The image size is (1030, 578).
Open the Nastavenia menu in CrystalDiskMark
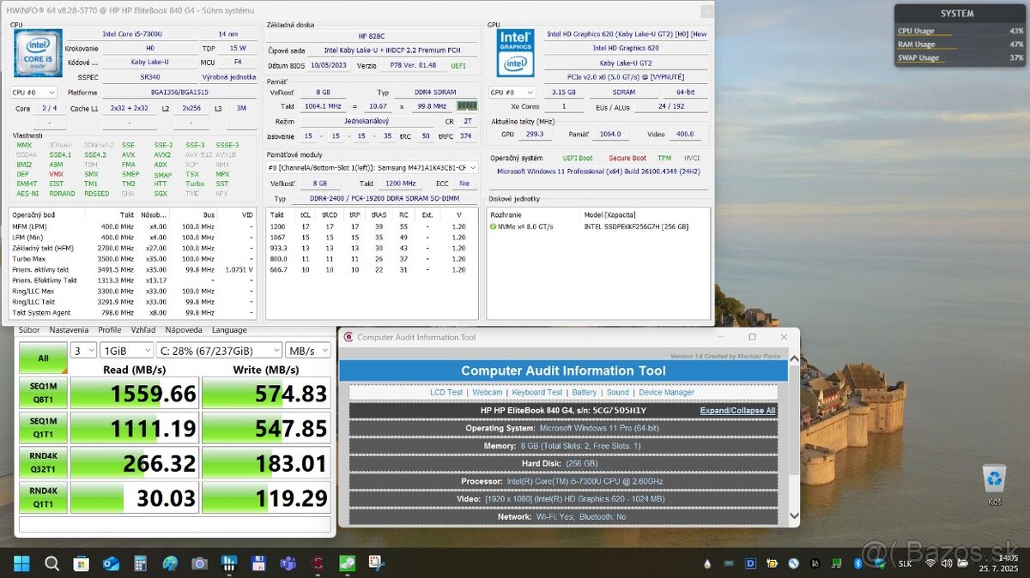[69, 329]
